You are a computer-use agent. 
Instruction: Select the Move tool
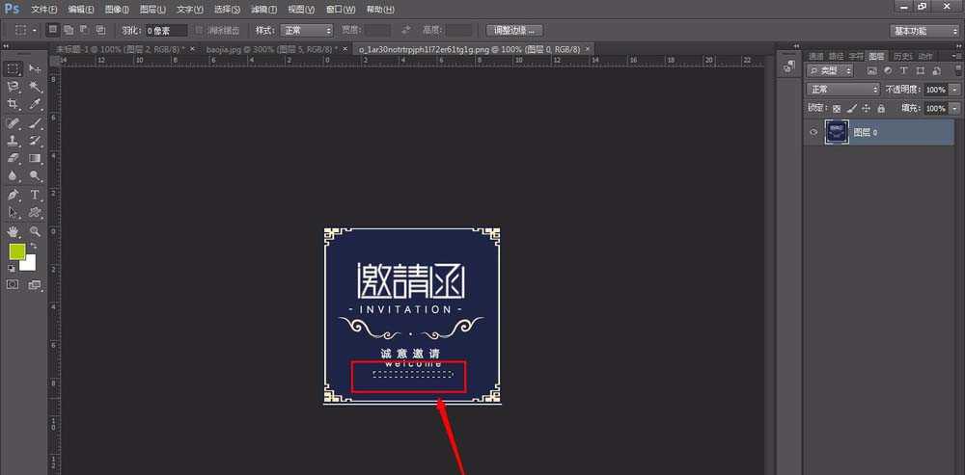tap(36, 69)
